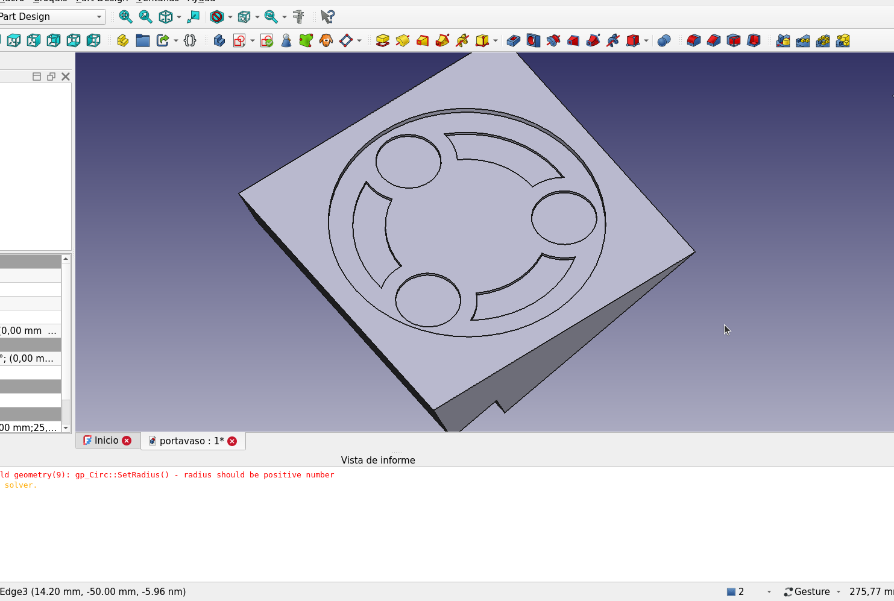Select the Pocket tool icon
The width and height of the screenshot is (894, 601).
pos(513,40)
